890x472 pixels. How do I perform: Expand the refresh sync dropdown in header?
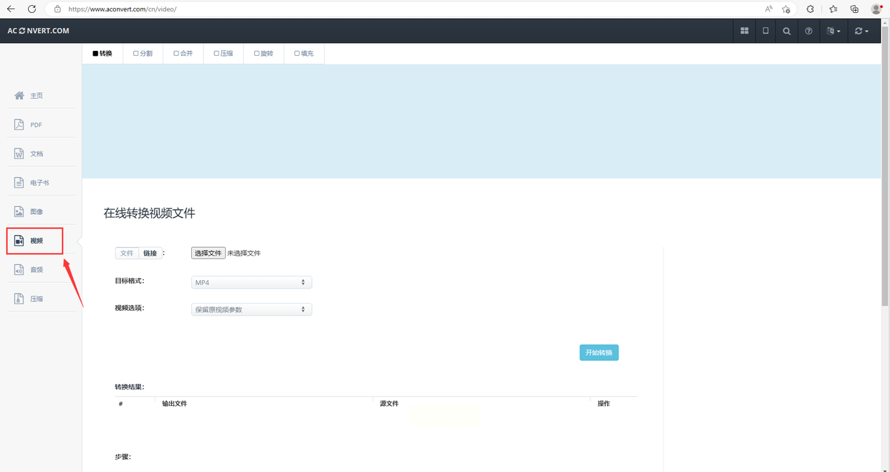[x=861, y=31]
